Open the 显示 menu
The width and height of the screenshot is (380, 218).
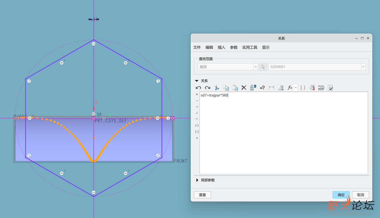(266, 48)
